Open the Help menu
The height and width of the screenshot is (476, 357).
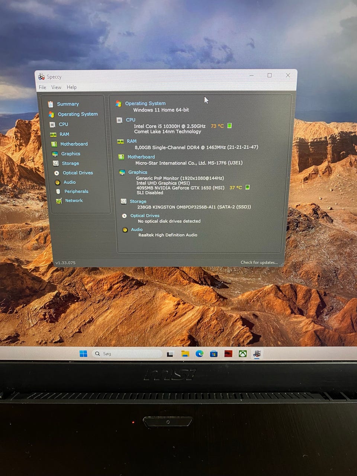[x=72, y=87]
